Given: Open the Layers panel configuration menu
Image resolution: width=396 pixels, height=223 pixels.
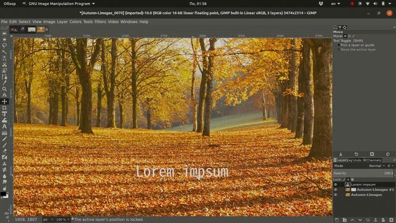Looking at the screenshot, I should (x=394, y=160).
